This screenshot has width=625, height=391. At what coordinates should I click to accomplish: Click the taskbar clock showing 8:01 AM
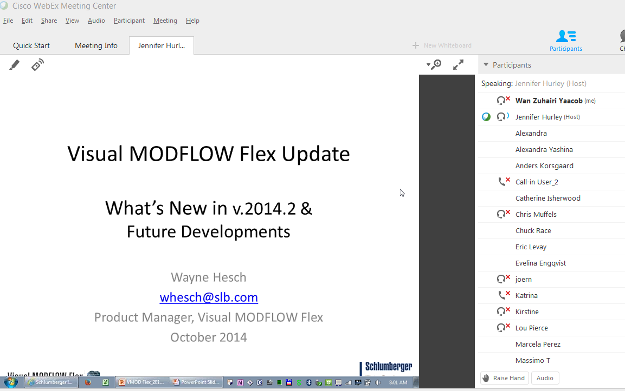click(398, 383)
